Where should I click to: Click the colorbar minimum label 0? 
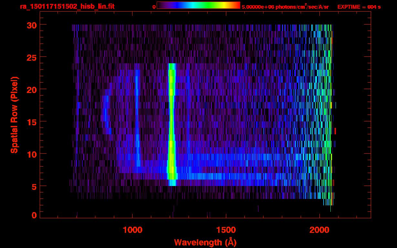(x=154, y=7)
